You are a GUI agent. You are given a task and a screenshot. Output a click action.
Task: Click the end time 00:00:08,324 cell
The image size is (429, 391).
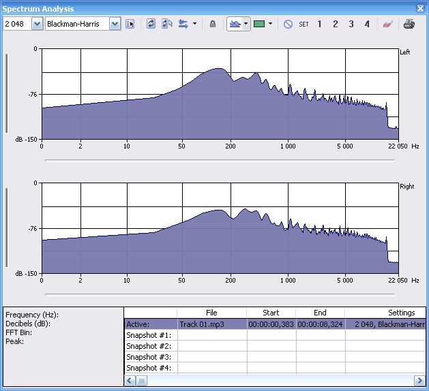point(320,324)
